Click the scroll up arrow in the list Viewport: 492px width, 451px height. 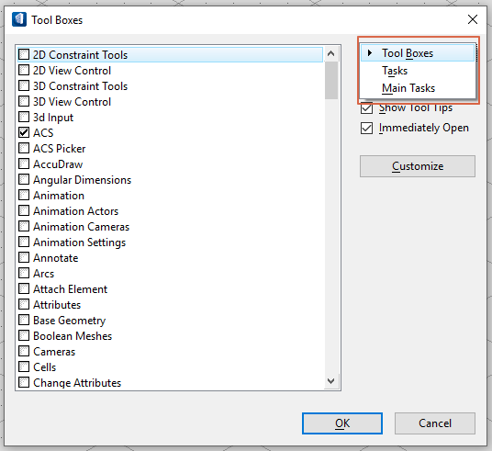(x=330, y=53)
